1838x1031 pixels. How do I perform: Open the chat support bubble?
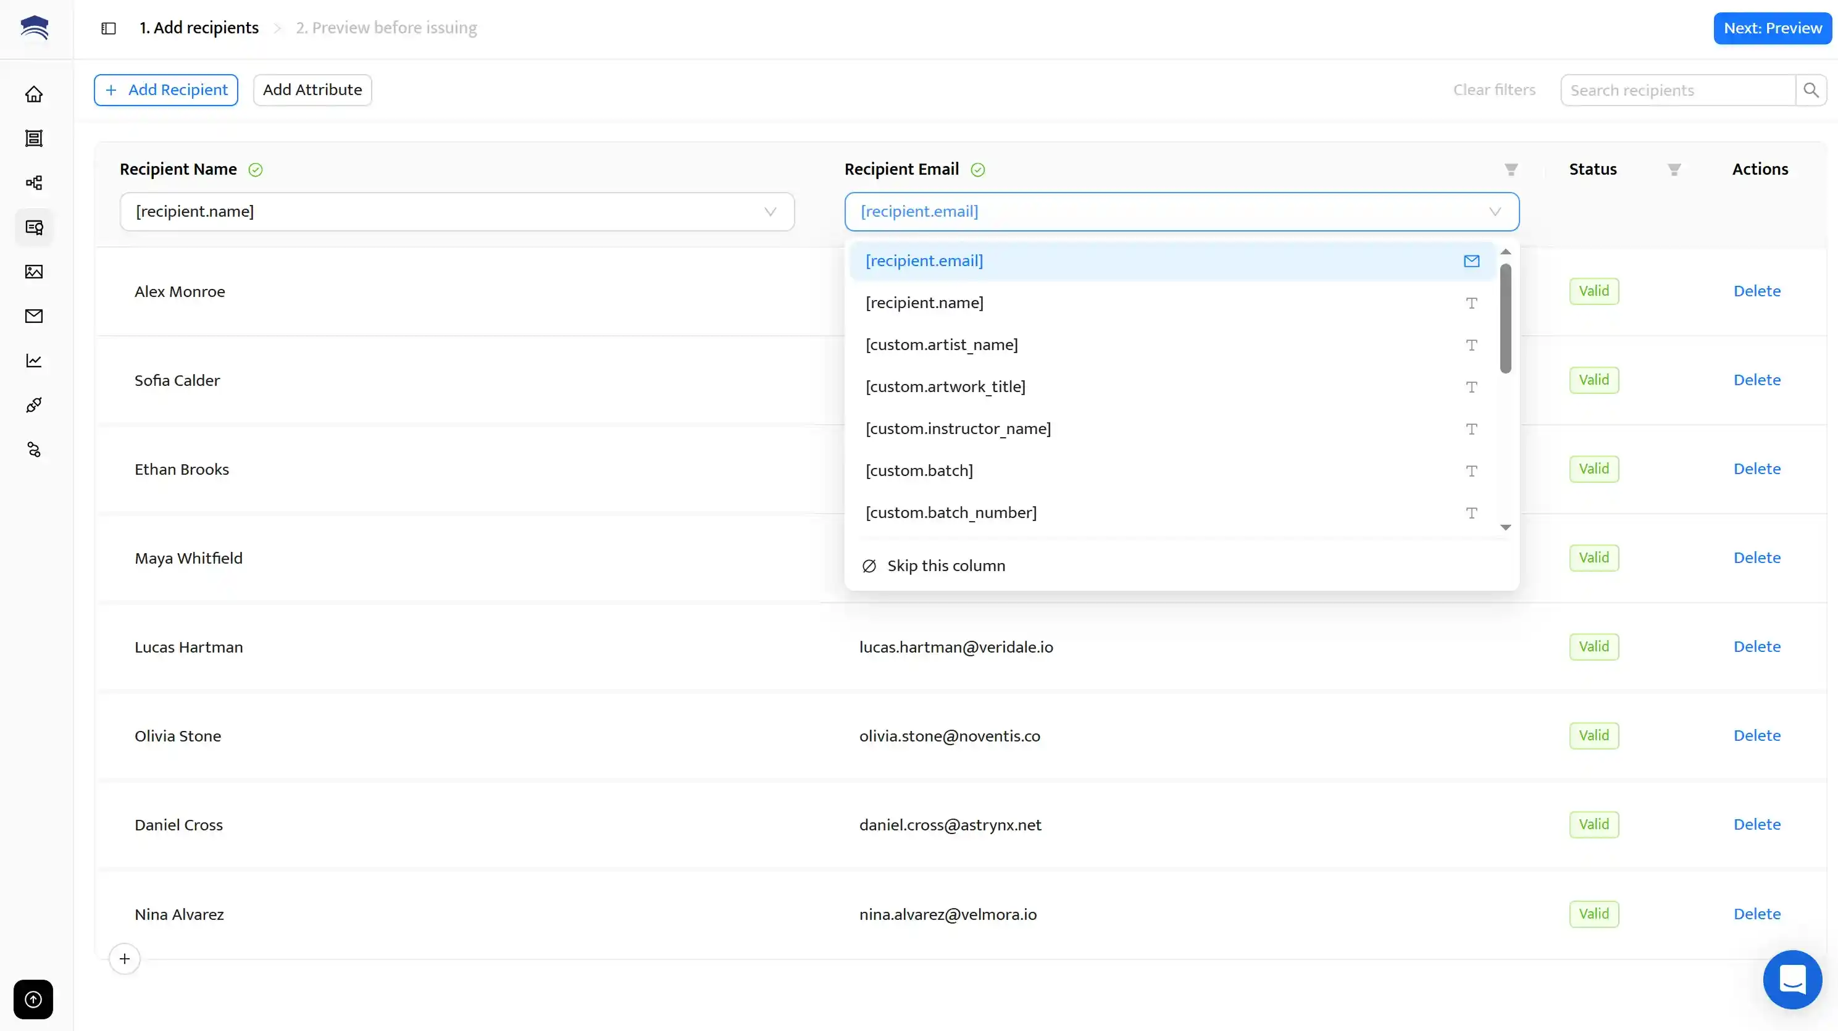pyautogui.click(x=1792, y=979)
